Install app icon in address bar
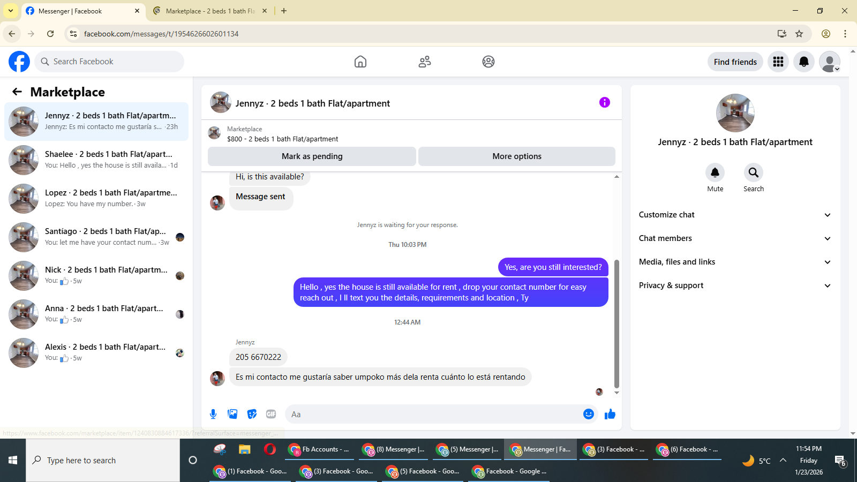Image resolution: width=857 pixels, height=482 pixels. click(x=782, y=34)
